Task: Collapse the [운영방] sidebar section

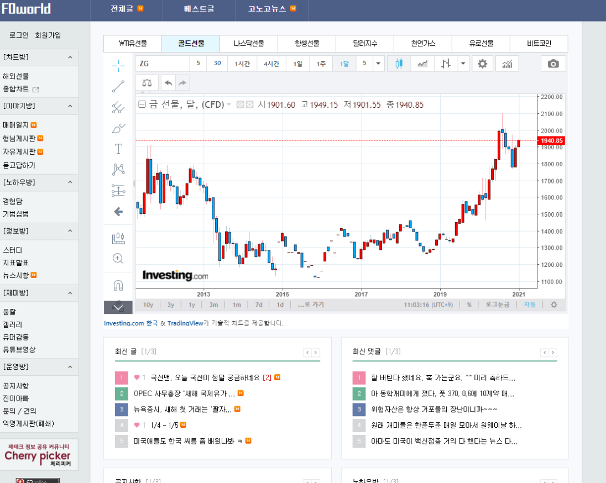Action: pos(70,367)
